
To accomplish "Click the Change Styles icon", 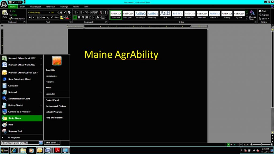I will pos(252,15).
